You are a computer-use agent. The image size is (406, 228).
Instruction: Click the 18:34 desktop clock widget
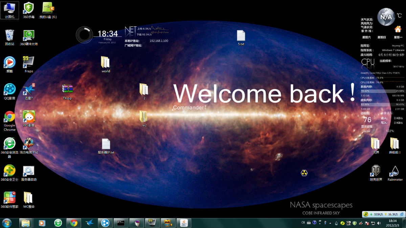point(108,34)
